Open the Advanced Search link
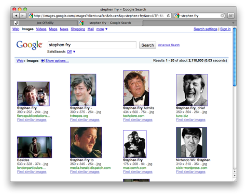The image size is (247, 196). click(169, 45)
